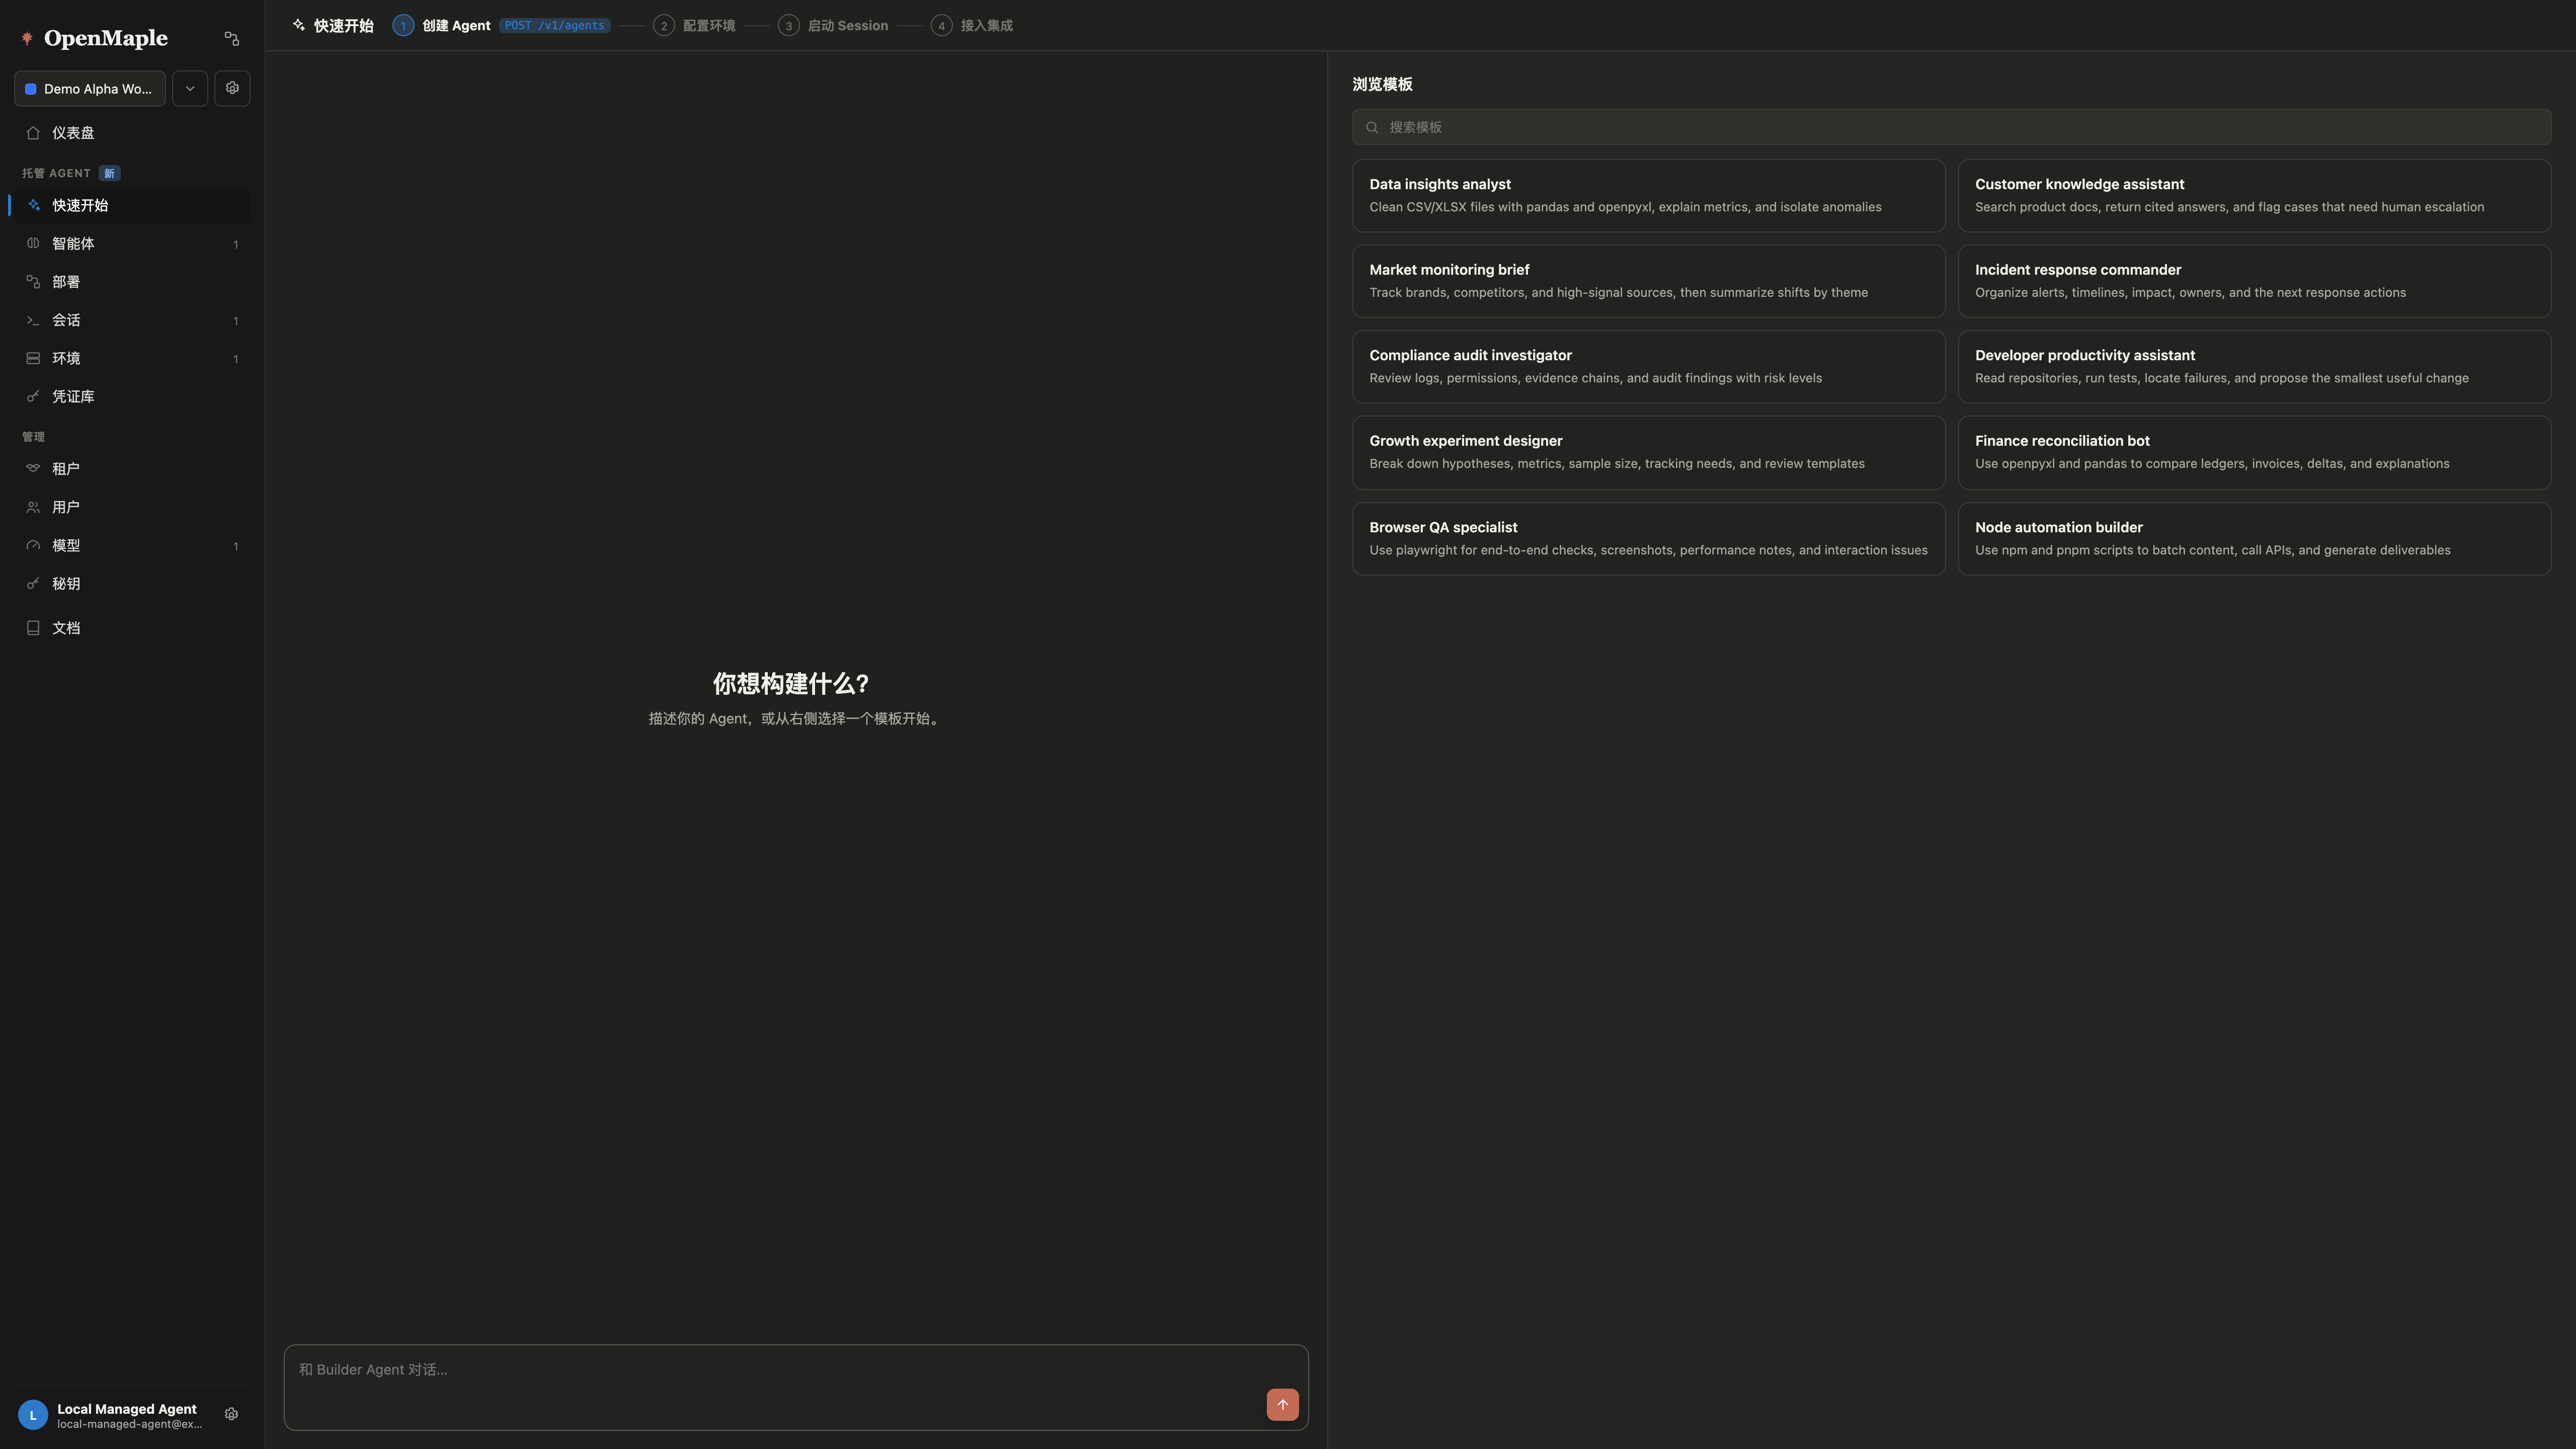Click Local Managed Agent account name
The height and width of the screenshot is (1449, 2576).
pyautogui.click(x=127, y=1408)
